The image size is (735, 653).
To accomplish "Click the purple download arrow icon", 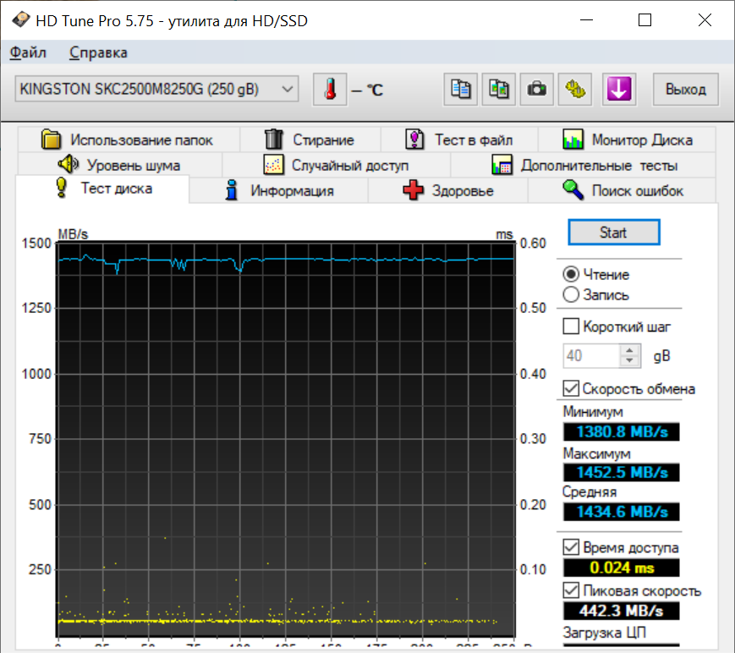I will point(619,89).
